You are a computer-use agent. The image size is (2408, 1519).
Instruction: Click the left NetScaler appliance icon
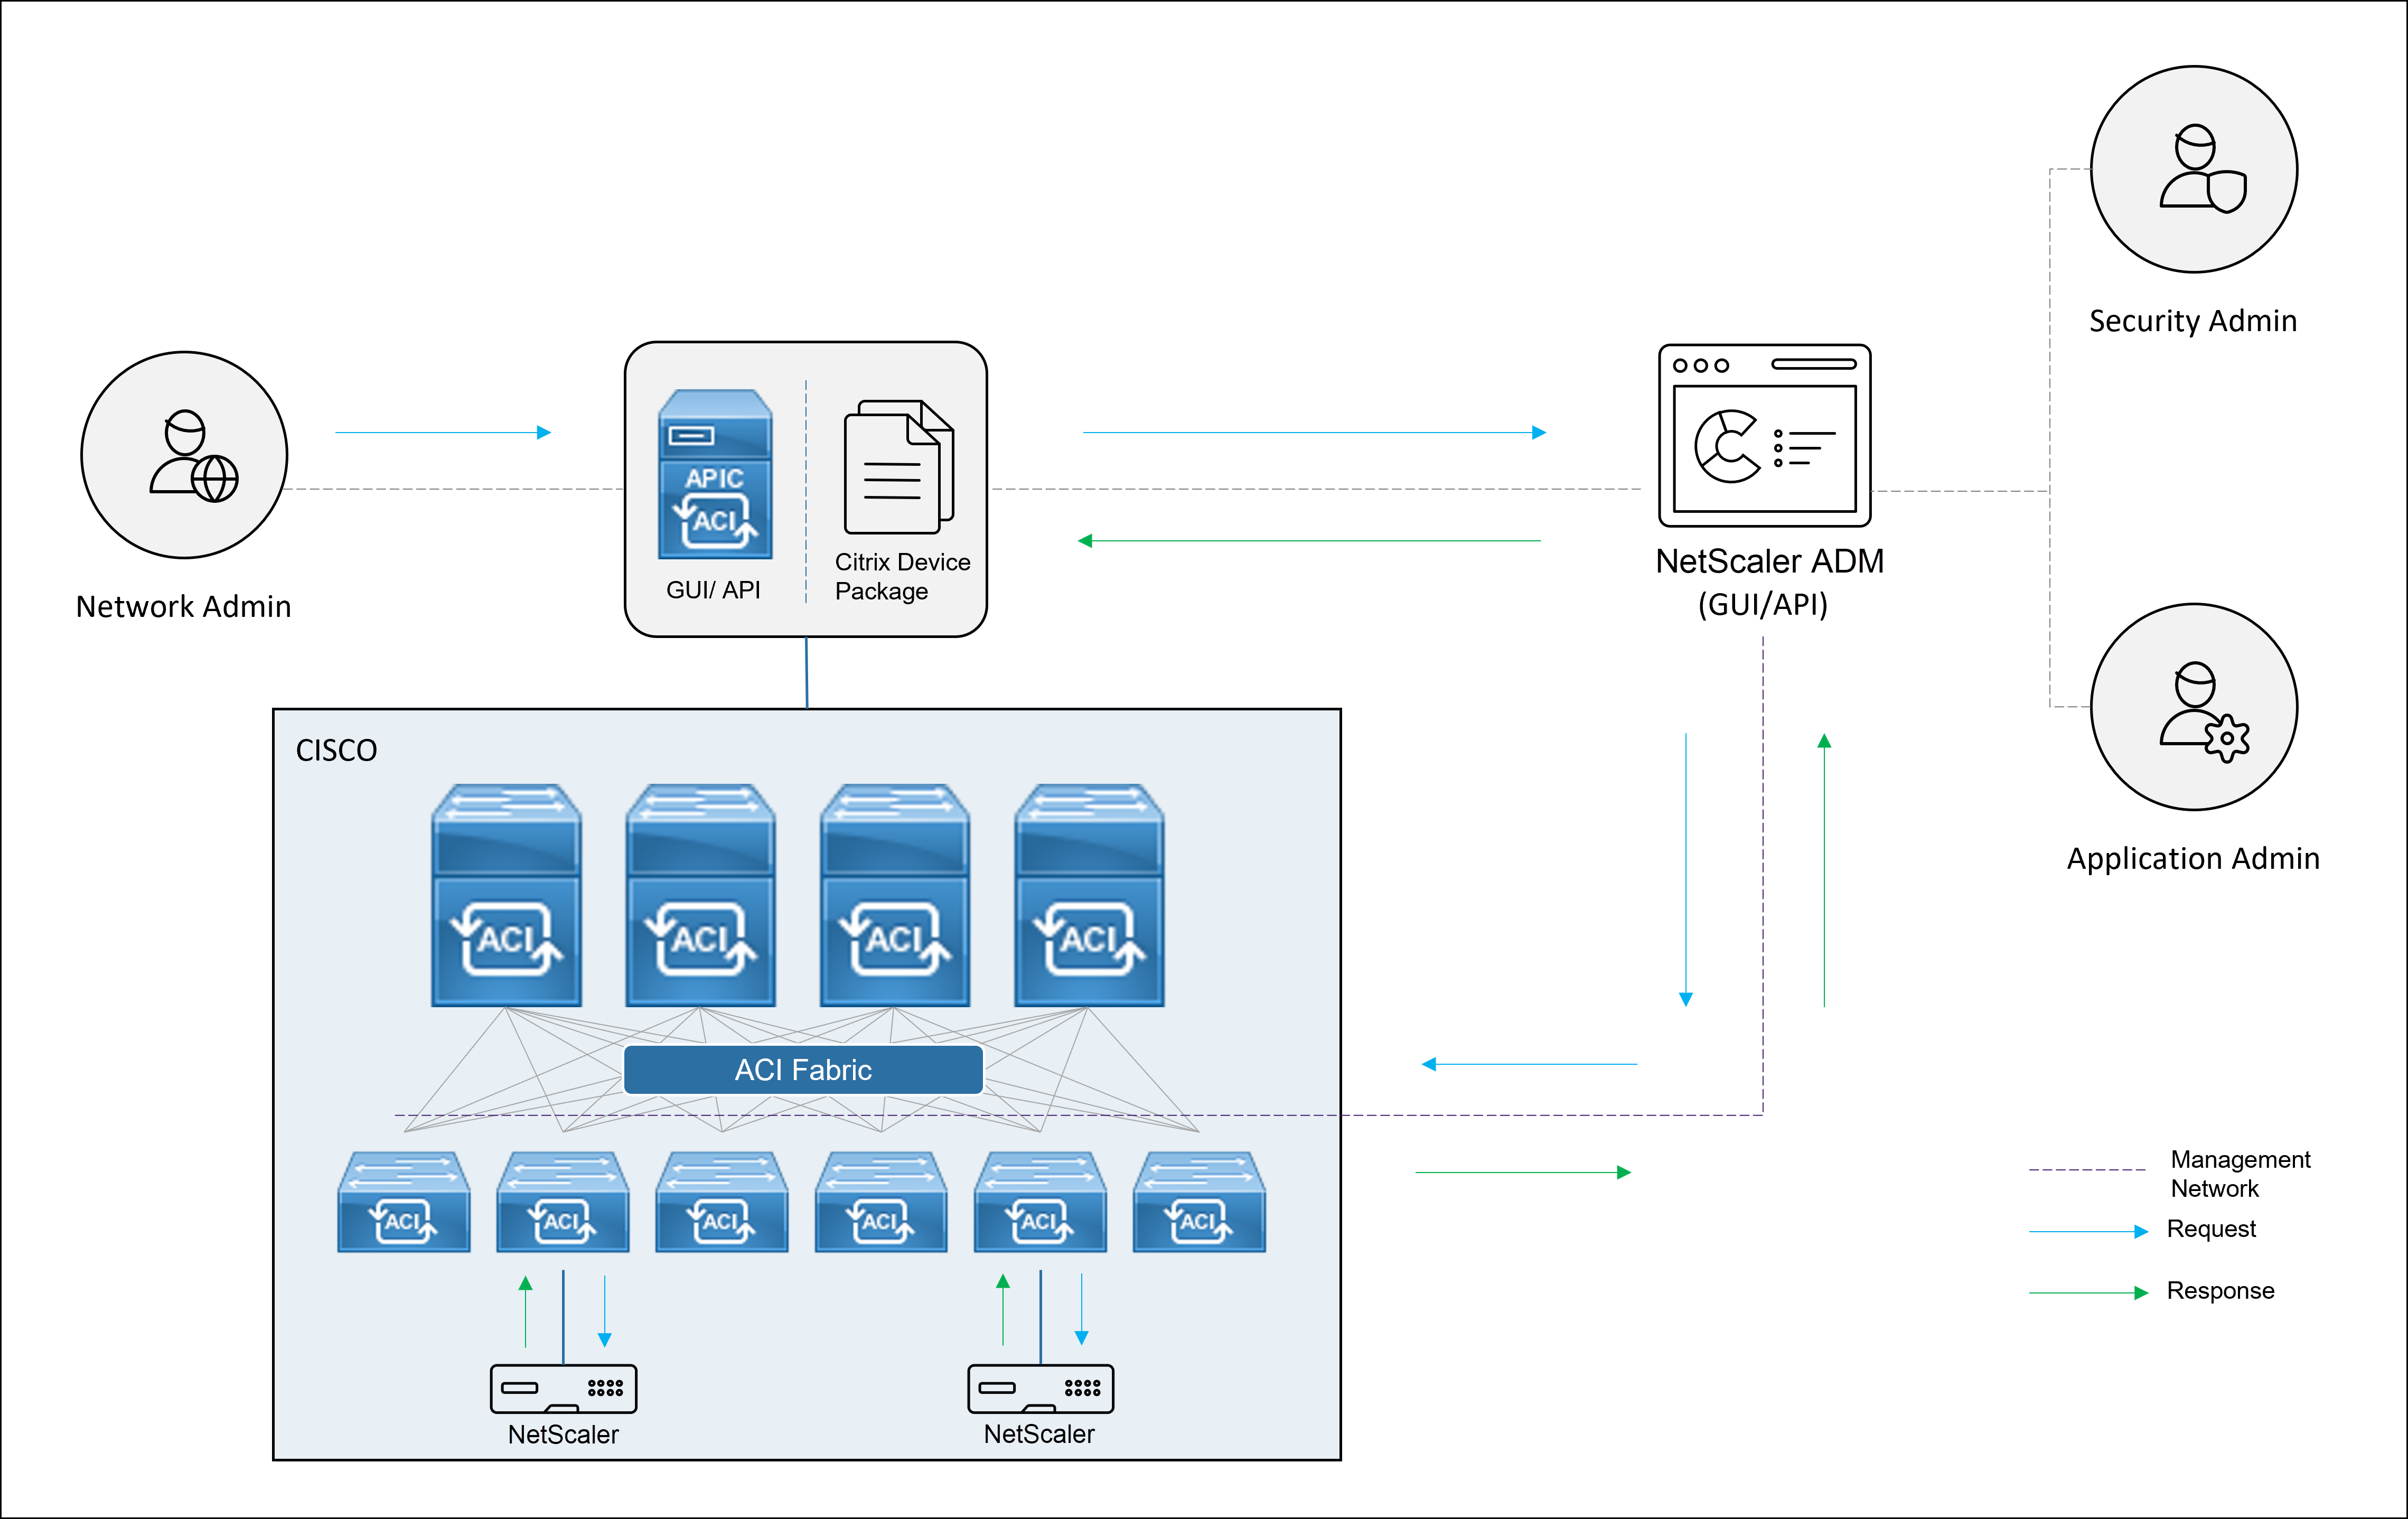pos(563,1389)
